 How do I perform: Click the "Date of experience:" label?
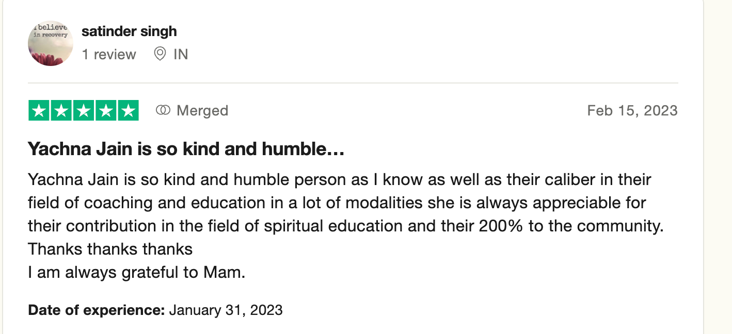[x=96, y=310]
